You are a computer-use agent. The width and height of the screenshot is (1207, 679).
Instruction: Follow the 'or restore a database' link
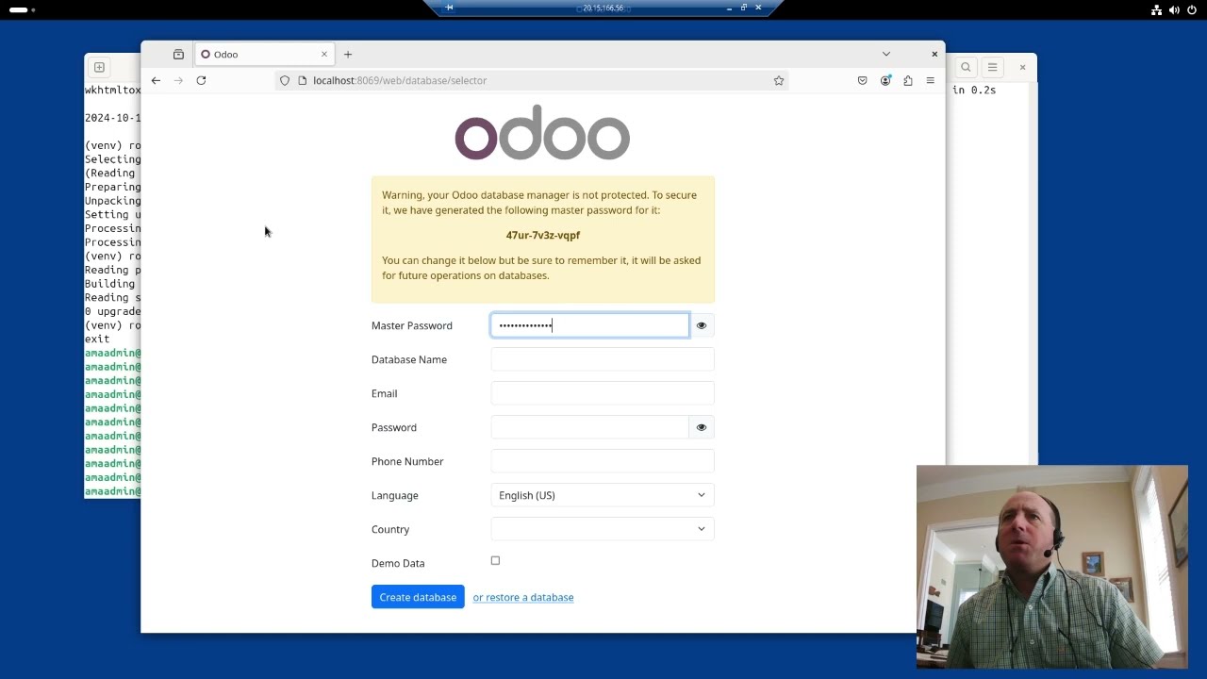pyautogui.click(x=523, y=597)
